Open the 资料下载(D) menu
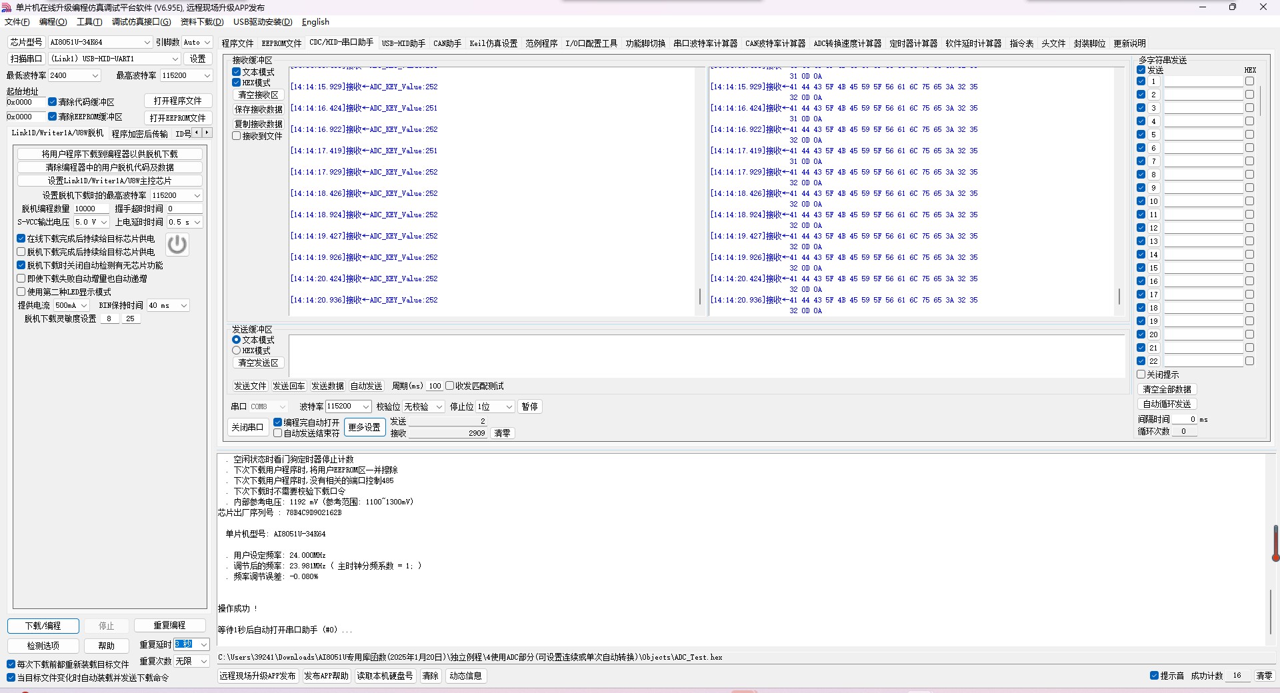The width and height of the screenshot is (1280, 693). point(202,22)
